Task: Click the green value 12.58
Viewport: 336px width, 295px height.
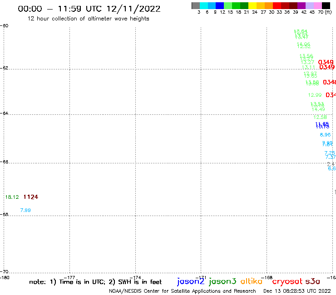Action: [x=320, y=117]
